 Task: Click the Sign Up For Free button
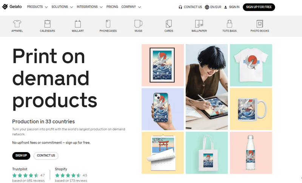tap(259, 7)
